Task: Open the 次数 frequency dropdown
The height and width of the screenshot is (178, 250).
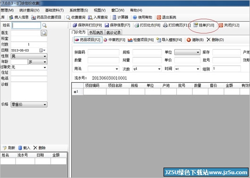Action: [x=159, y=69]
